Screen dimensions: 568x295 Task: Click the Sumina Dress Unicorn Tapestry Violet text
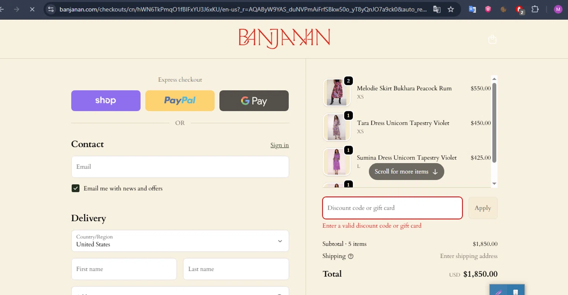point(407,158)
